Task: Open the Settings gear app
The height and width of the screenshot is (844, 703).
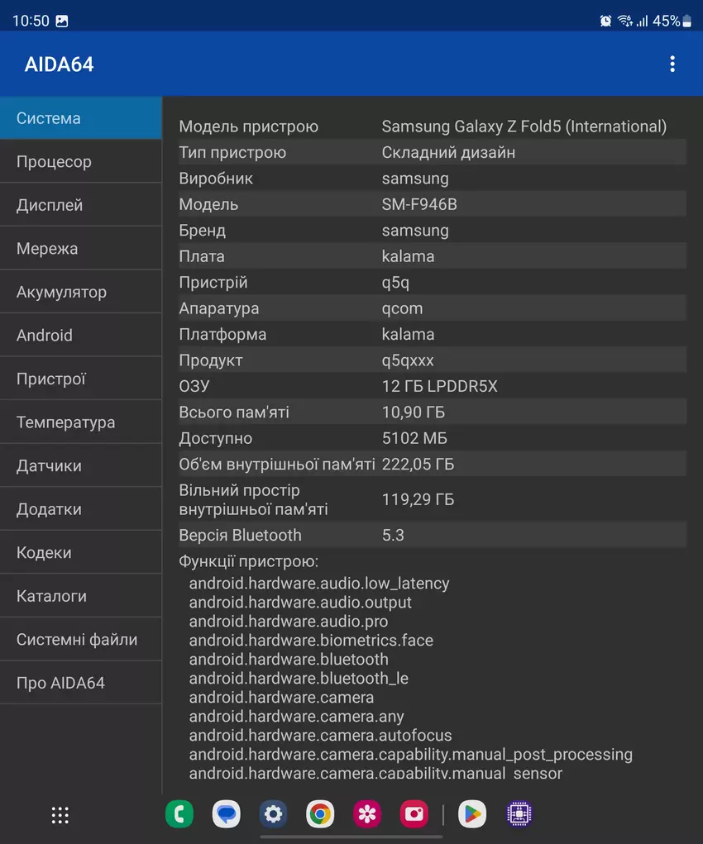Action: pos(273,815)
